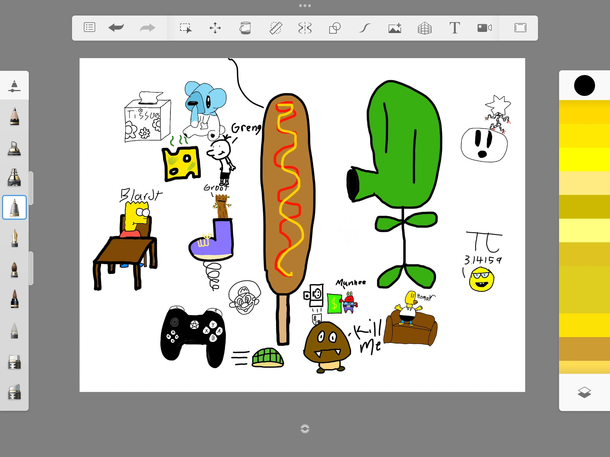Click the redo arrow
Image resolution: width=610 pixels, height=457 pixels.
point(147,28)
